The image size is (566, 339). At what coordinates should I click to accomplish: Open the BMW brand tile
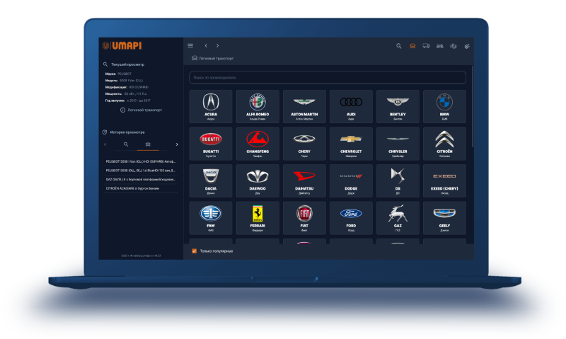pos(444,106)
